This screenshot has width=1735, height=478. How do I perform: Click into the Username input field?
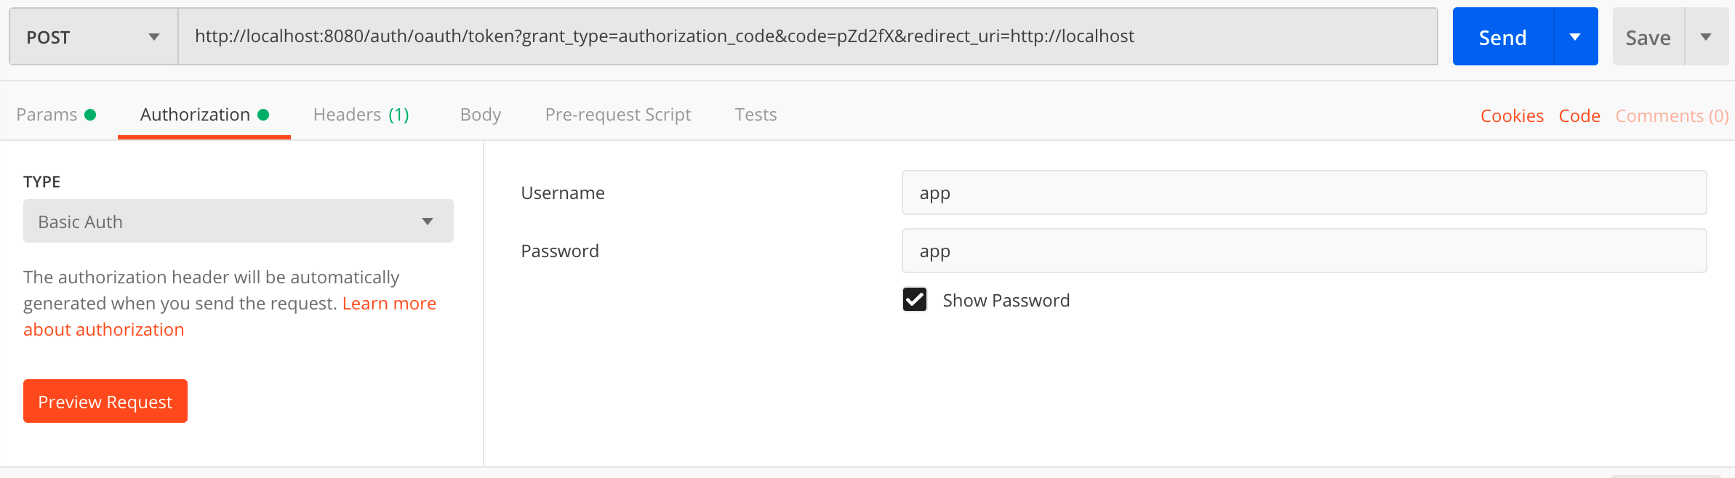tap(1303, 193)
